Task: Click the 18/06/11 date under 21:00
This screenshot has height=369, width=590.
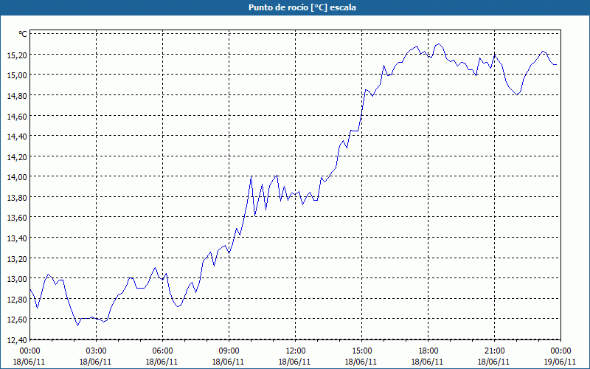Action: pos(493,362)
